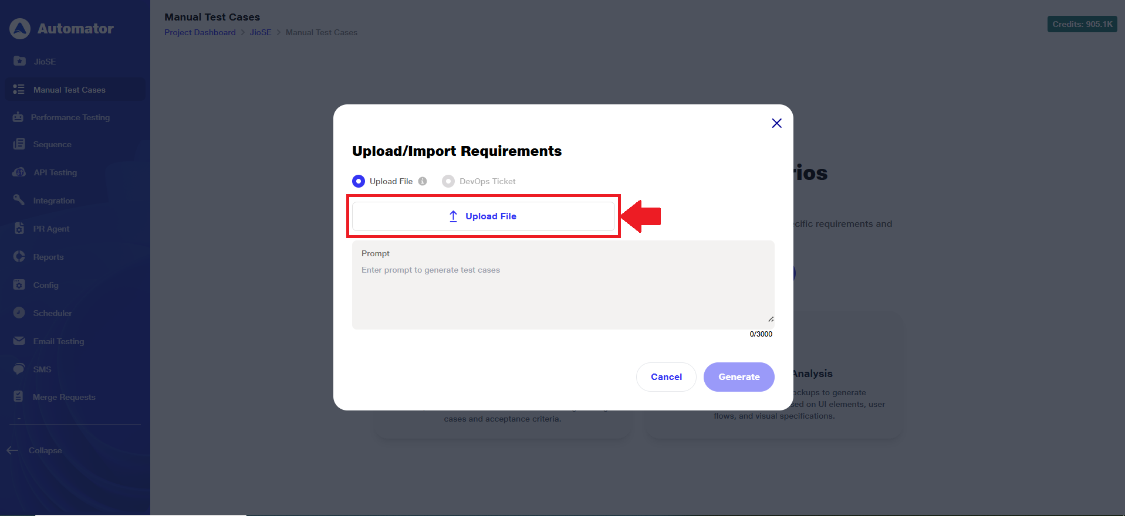
Task: Select the DevOps Ticket radio option
Action: coord(448,181)
